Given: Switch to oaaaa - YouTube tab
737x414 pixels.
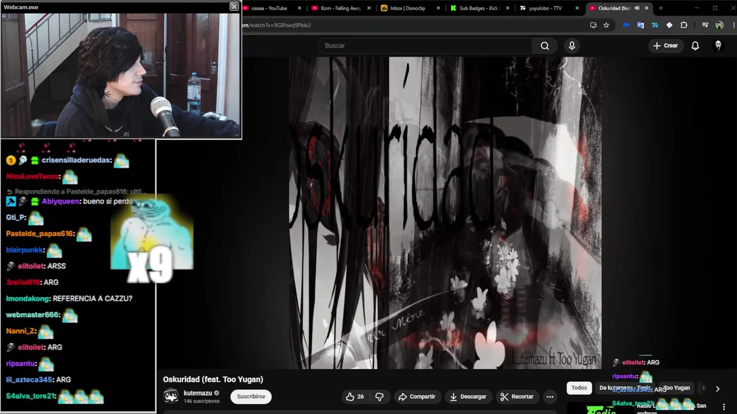Looking at the screenshot, I should [x=269, y=8].
